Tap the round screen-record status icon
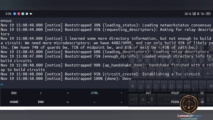The height and width of the screenshot is (120, 213). [27, 14]
